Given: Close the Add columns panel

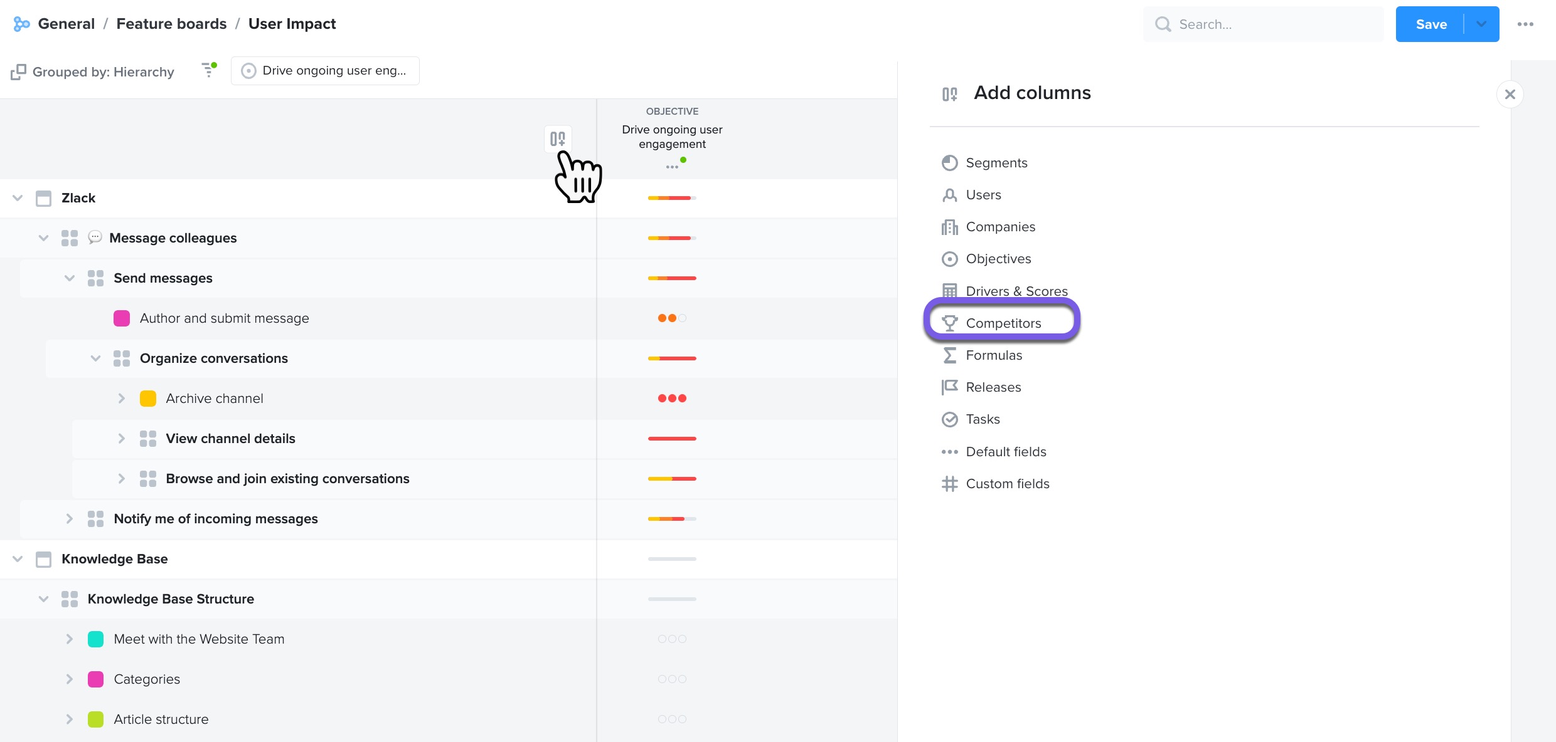Looking at the screenshot, I should tap(1510, 95).
